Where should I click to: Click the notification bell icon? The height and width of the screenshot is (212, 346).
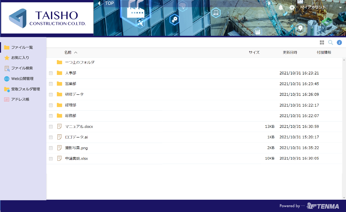281,7
